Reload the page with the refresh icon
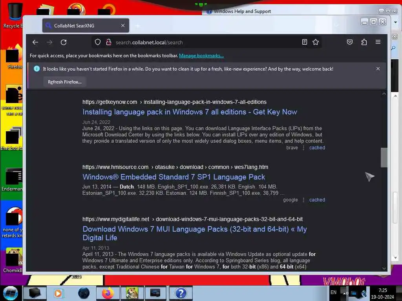This screenshot has width=402, height=301. pos(64,42)
